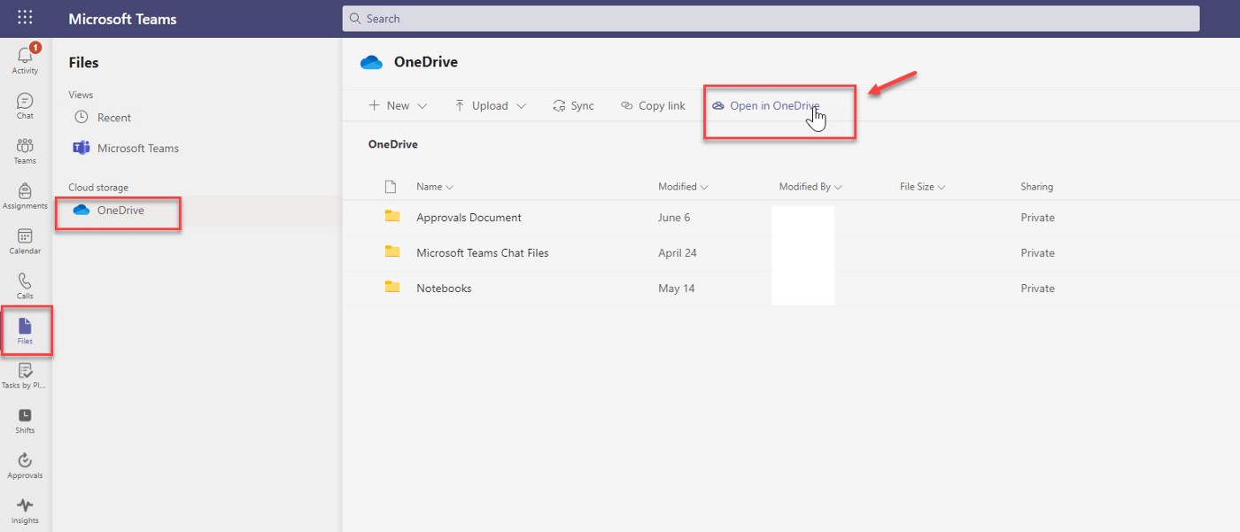
Task: Open the app launcher grid icon
Action: coord(25,18)
